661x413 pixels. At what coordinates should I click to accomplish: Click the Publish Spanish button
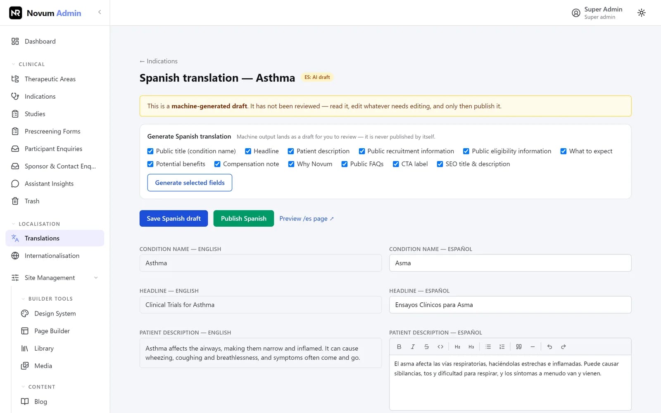click(244, 218)
